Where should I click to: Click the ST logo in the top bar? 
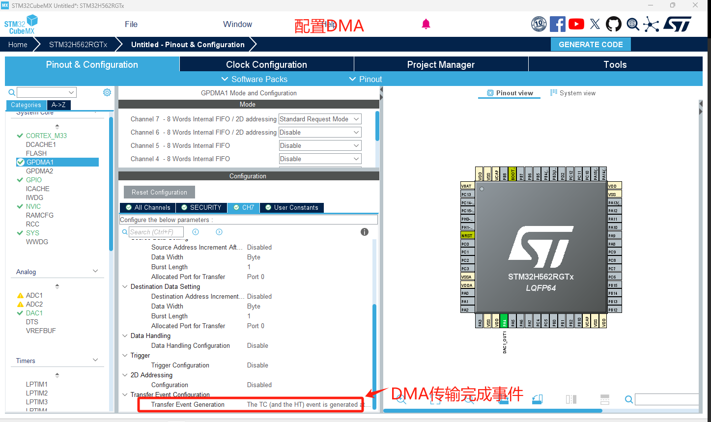point(677,24)
